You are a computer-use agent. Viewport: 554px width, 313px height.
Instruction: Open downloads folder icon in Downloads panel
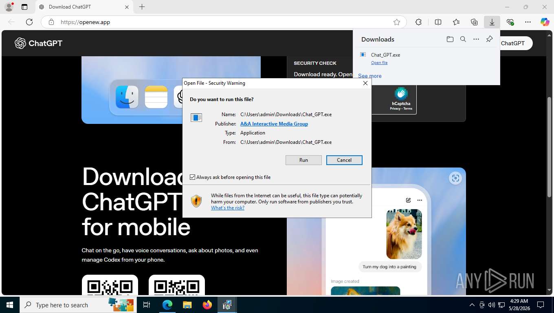click(450, 39)
